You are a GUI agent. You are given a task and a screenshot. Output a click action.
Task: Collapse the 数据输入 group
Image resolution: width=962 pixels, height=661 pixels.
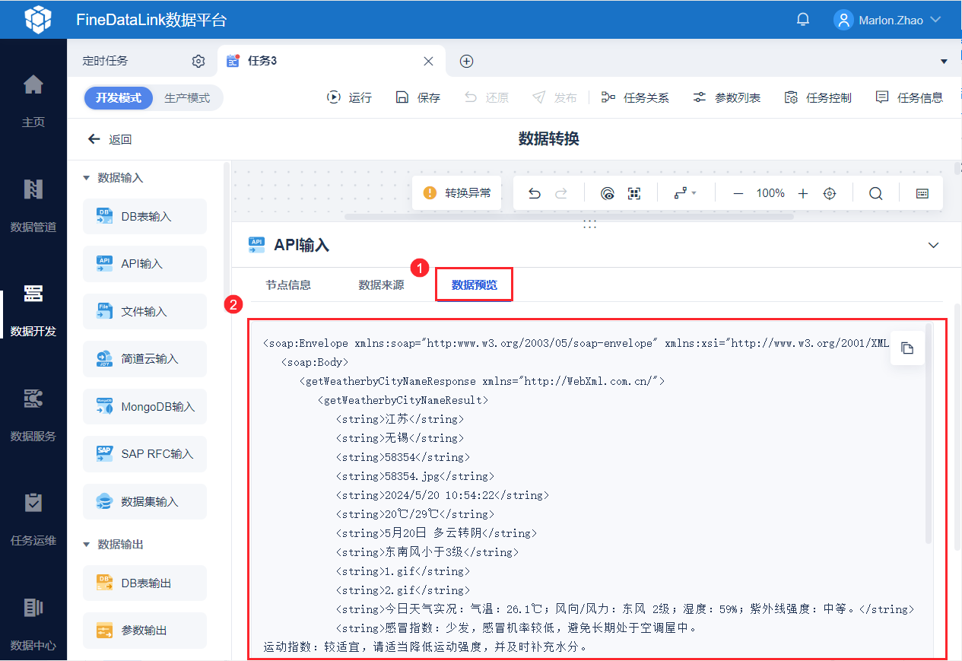[86, 178]
